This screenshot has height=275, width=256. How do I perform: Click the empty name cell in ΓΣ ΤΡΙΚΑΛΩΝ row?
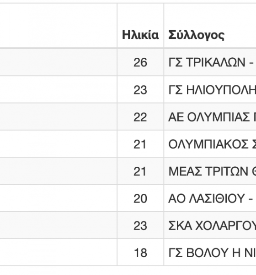tap(59, 62)
